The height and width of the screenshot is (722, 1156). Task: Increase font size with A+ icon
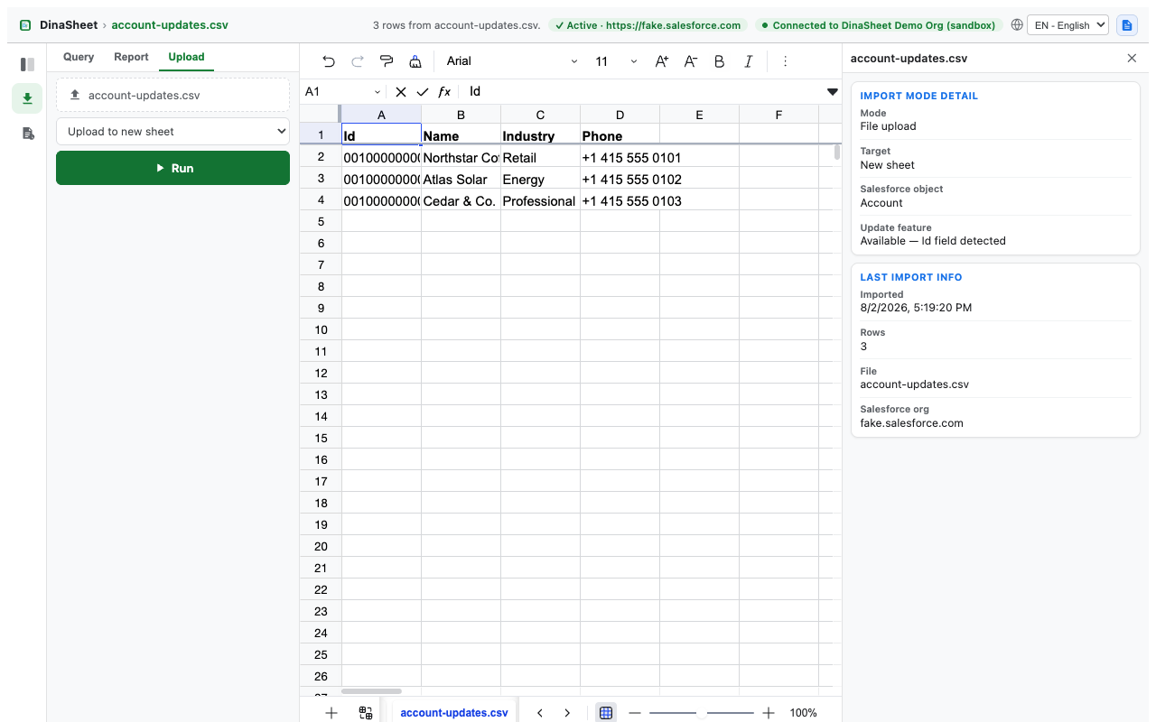point(662,61)
